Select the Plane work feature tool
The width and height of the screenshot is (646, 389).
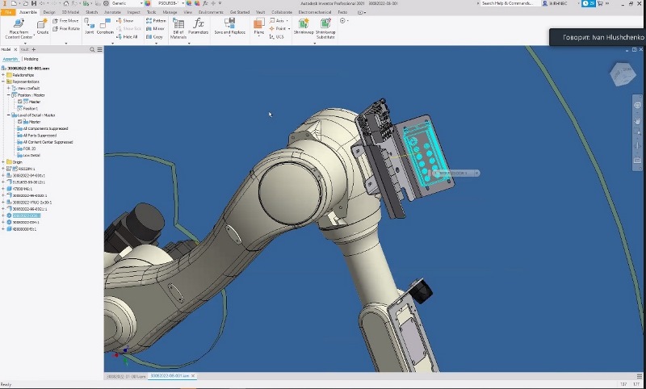(258, 24)
